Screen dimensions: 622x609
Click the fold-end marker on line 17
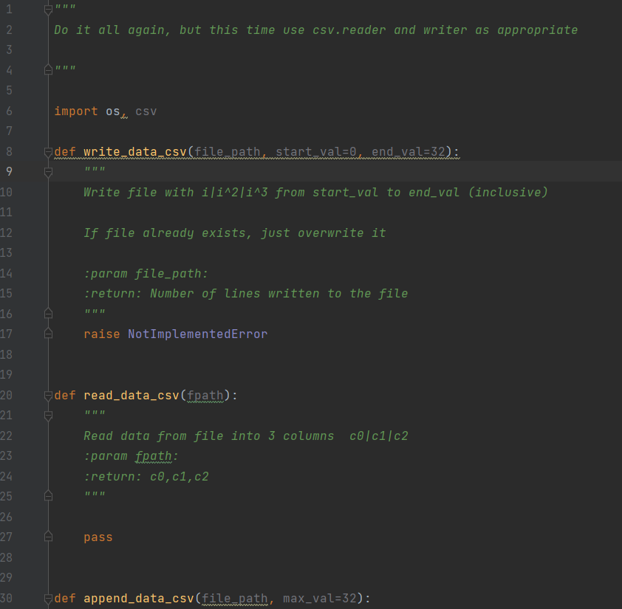(48, 334)
